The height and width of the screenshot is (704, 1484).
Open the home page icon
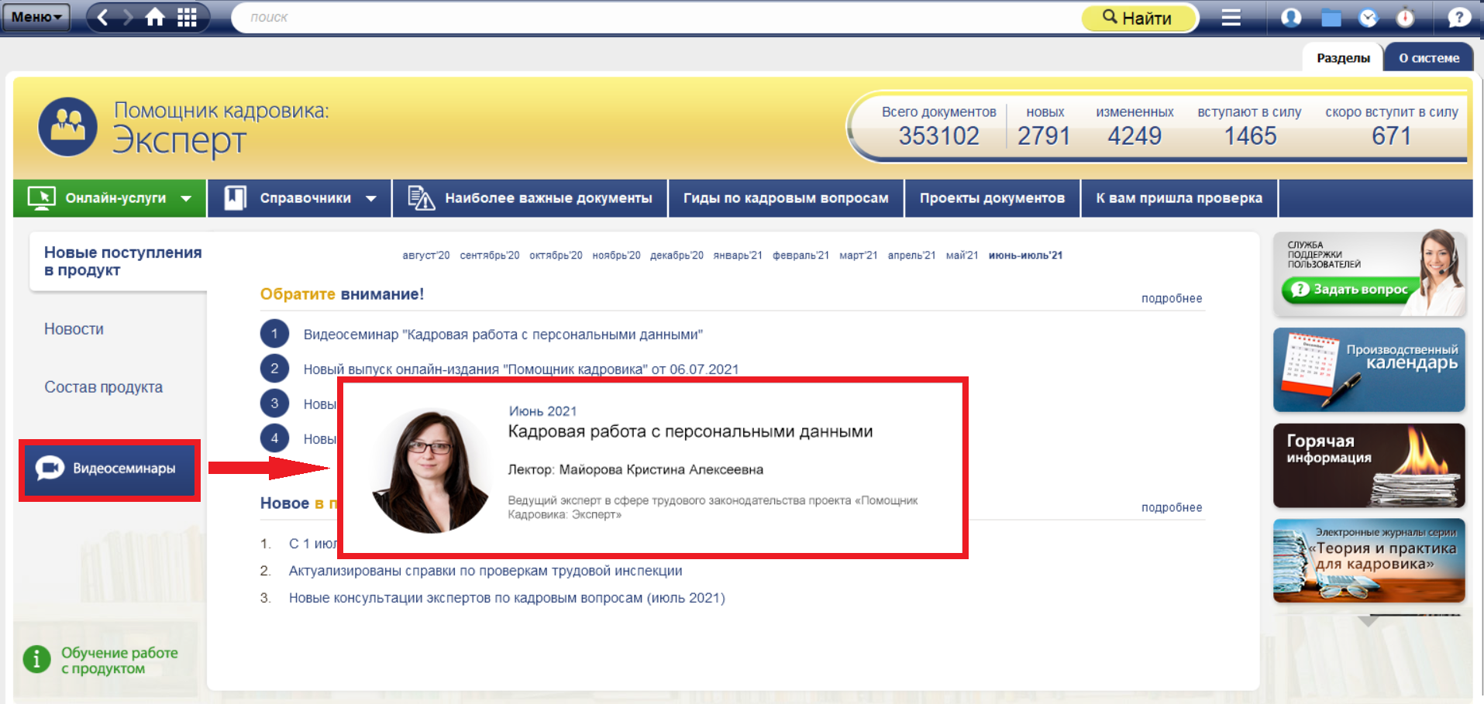[155, 17]
